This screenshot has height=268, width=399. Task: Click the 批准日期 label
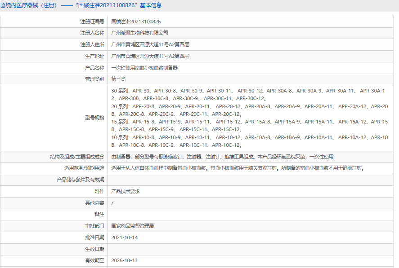pyautogui.click(x=94, y=238)
